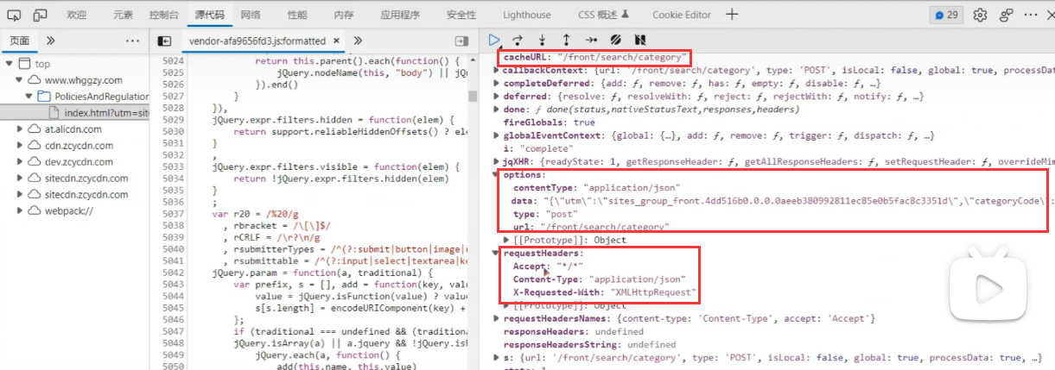This screenshot has width=1055, height=370.
Task: Click the 29 issues counter button
Action: [x=944, y=15]
